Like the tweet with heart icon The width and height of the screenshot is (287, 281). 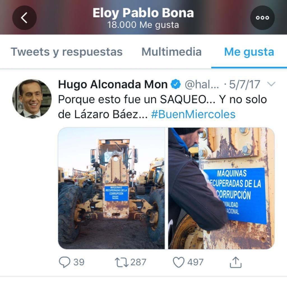click(x=179, y=262)
